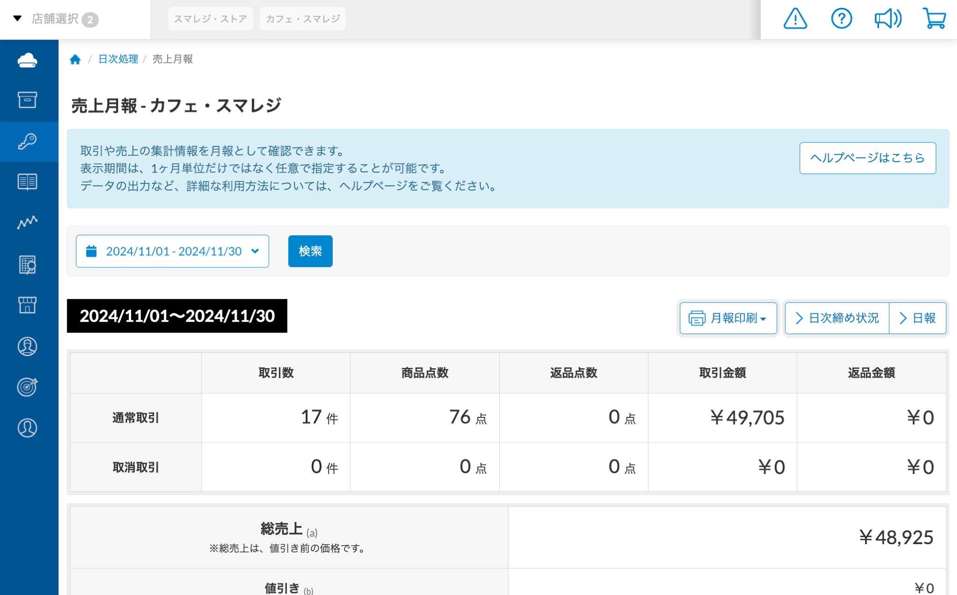This screenshot has height=595, width=957.
Task: Click the 取引数 column header
Action: tap(276, 373)
